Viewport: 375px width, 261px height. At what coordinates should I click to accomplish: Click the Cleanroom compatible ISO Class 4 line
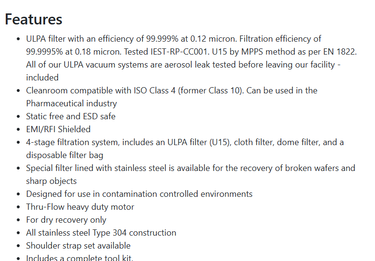tap(172, 91)
